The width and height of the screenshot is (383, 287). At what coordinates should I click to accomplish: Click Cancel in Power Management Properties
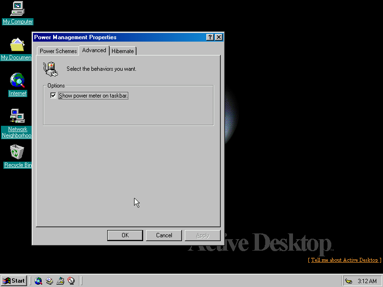164,235
